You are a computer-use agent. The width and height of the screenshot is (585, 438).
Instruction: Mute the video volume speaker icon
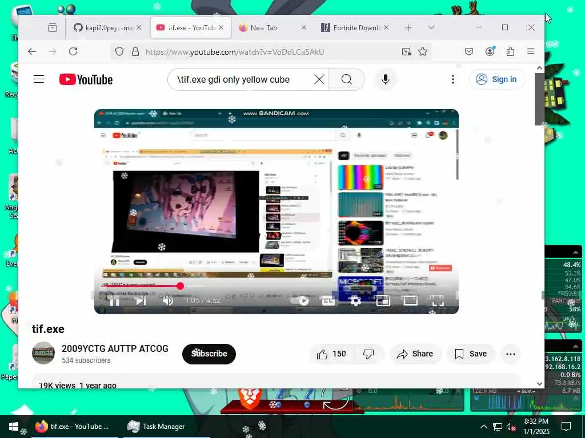tap(167, 301)
